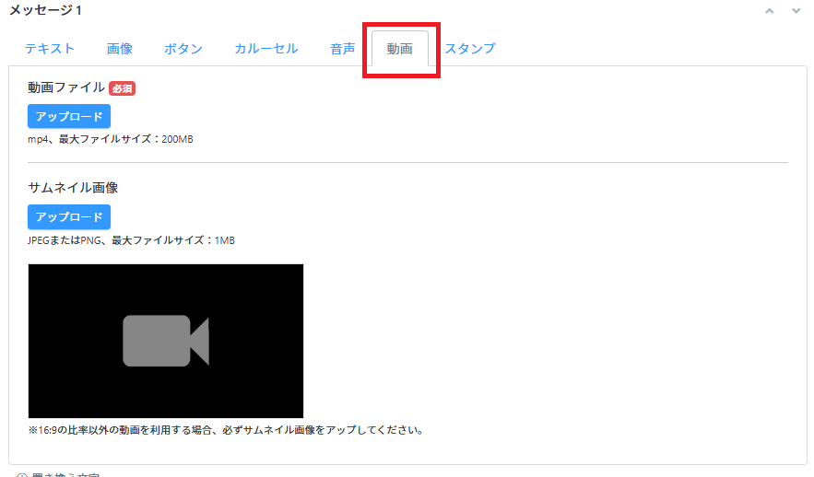This screenshot has width=814, height=477.
Task: Click the circular icon beside 置き換え文字
Action: click(22, 475)
